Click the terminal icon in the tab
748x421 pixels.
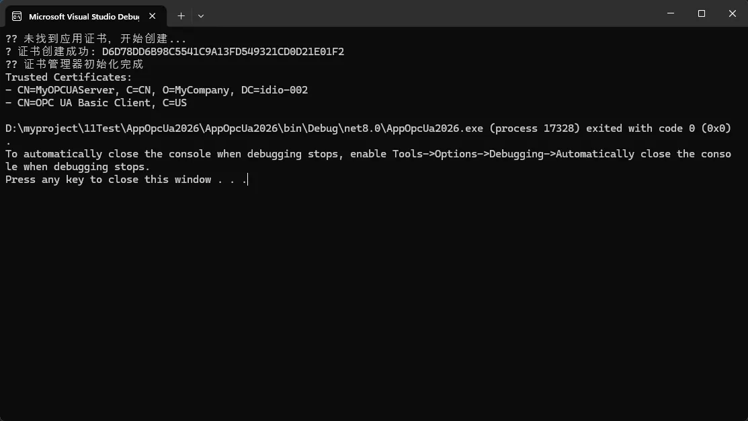[x=17, y=15]
